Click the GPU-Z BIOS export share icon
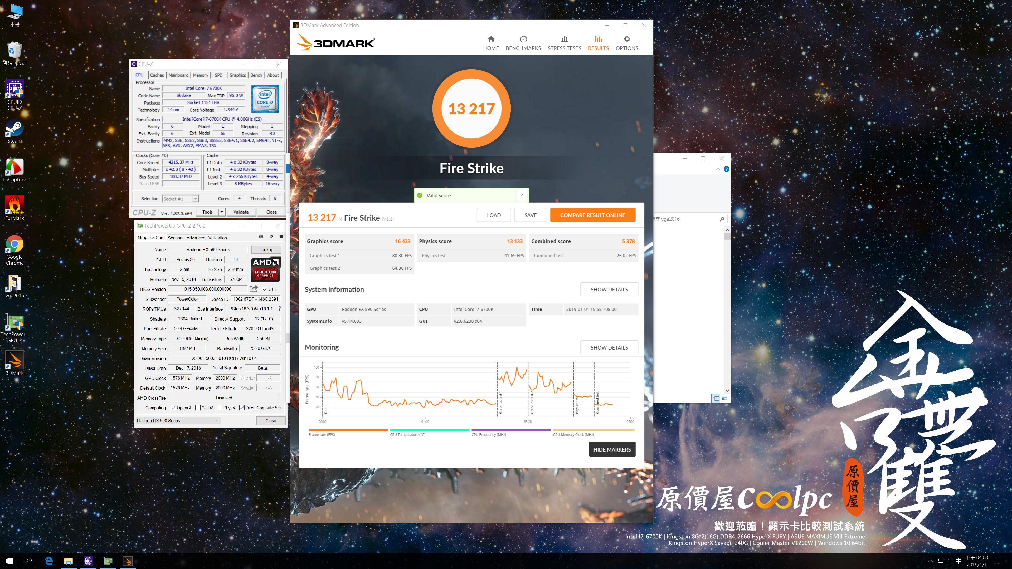Viewport: 1012px width, 569px height. pos(254,289)
